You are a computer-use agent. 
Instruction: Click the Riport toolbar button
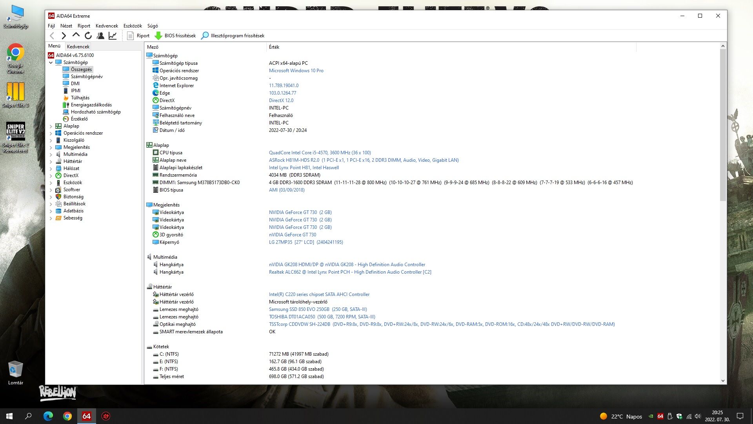tap(138, 36)
